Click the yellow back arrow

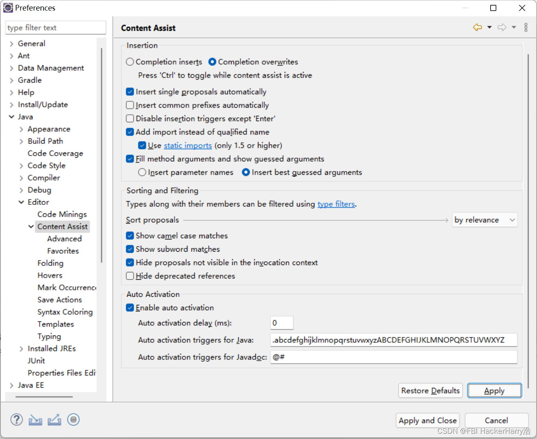[477, 27]
